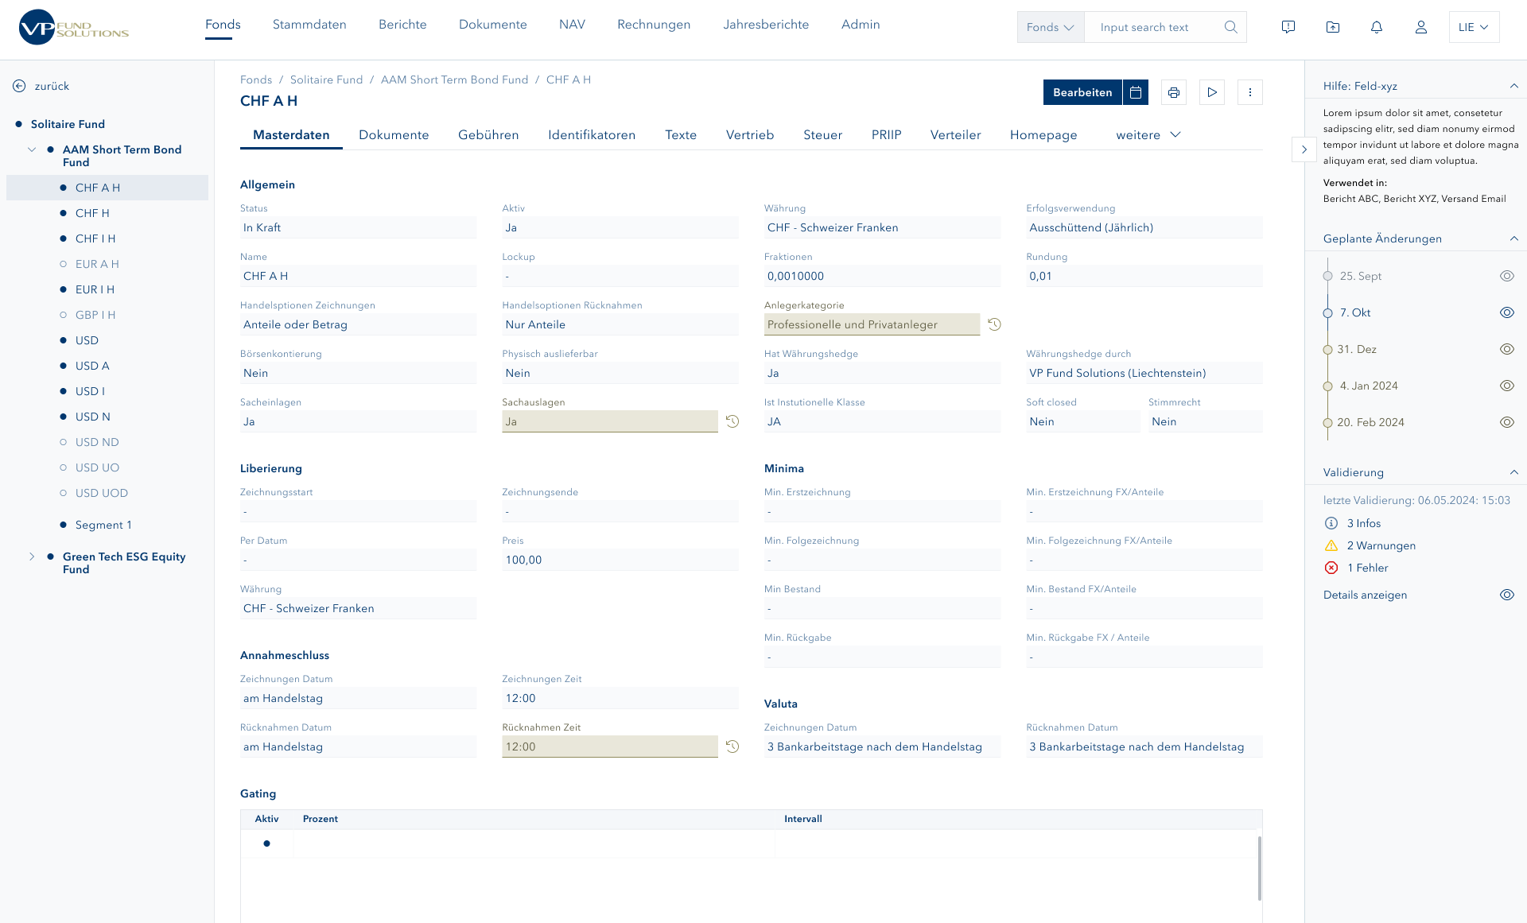
Task: Toggle eye icon next to Details anzeigen
Action: point(1506,595)
